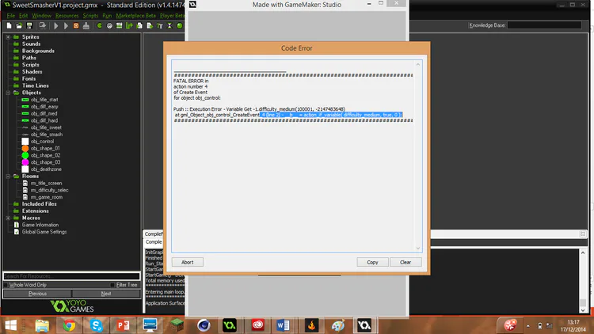This screenshot has height=334, width=594.
Task: Click the error text scrollbar down arrow
Action: (418, 248)
